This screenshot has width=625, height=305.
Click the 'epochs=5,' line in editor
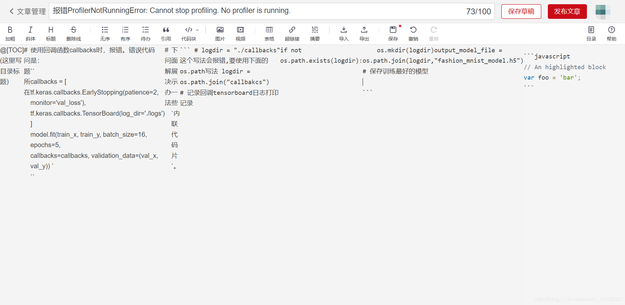coord(45,145)
